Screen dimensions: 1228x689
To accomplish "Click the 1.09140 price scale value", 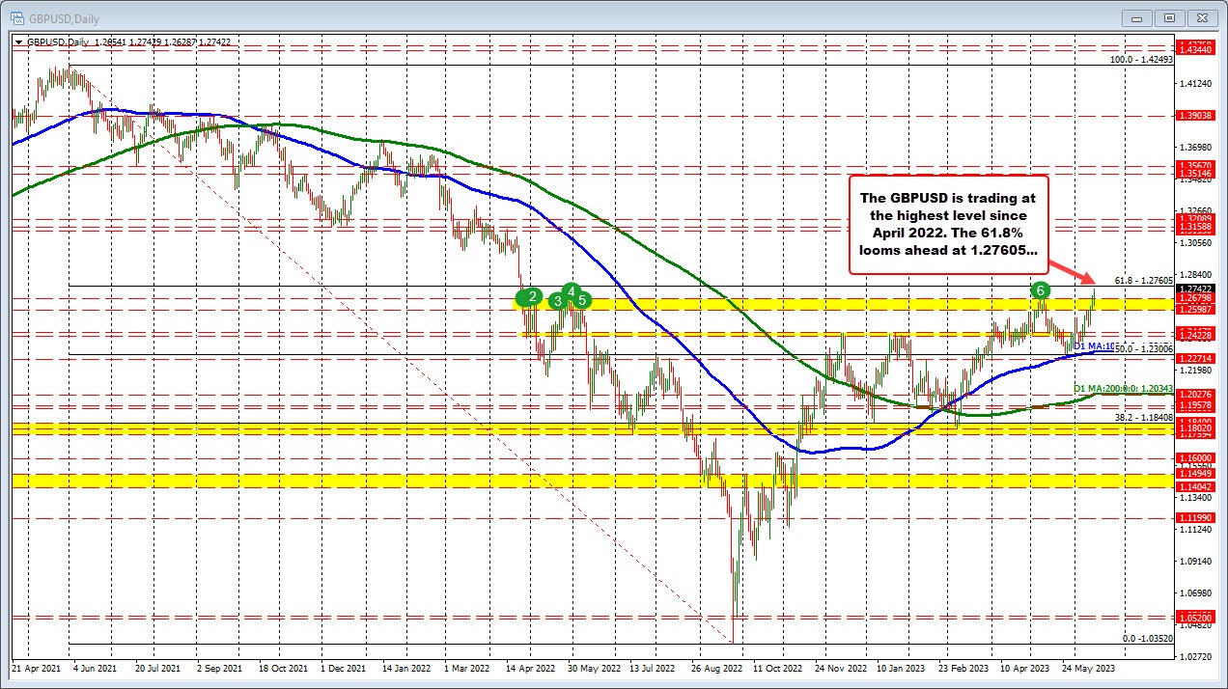I will point(1193,561).
